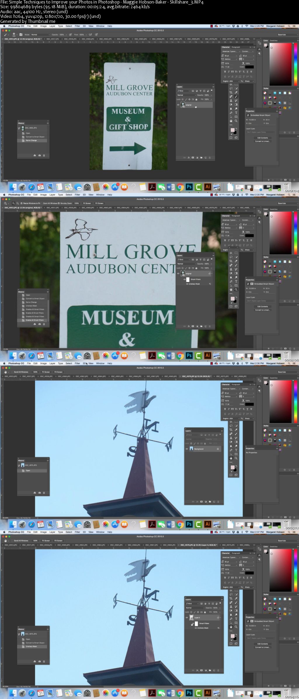In 00:04:16 frame, hide Layer 0 eye
Screen dimensions: 299x699
(187, 618)
